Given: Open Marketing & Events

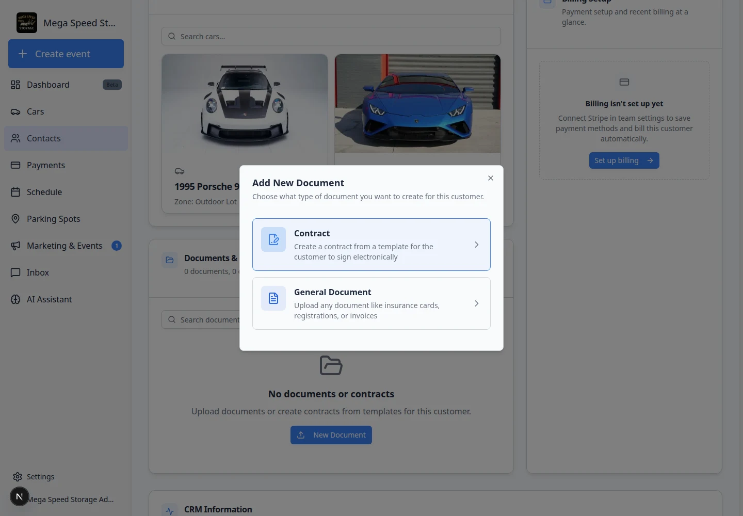Looking at the screenshot, I should [x=66, y=246].
